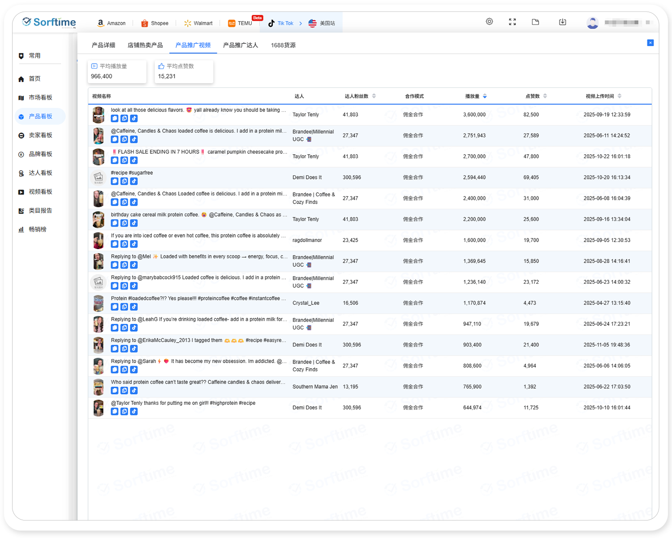Sort by 视频上传时间 column arrows
The height and width of the screenshot is (538, 672).
pyautogui.click(x=620, y=96)
